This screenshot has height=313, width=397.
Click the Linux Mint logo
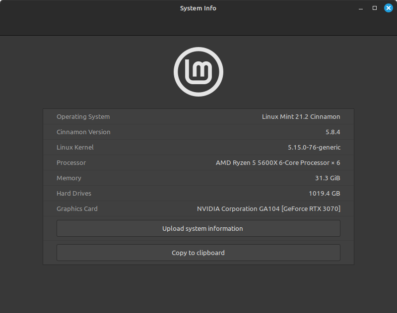[x=198, y=71]
